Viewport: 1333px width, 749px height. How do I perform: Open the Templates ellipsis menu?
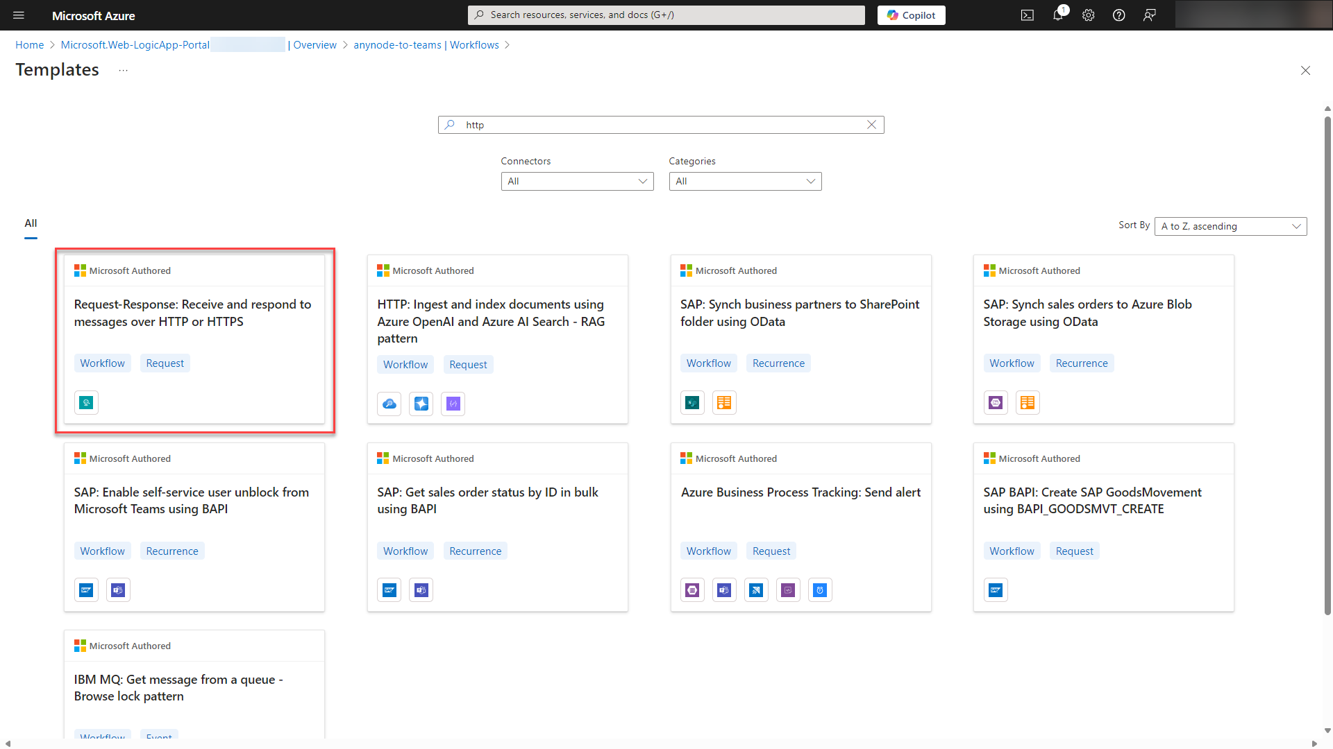124,69
